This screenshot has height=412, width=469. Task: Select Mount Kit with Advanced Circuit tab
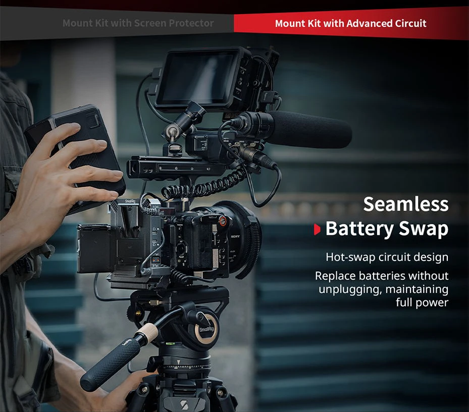350,23
